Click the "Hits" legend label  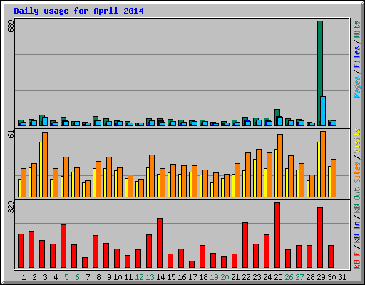[357, 29]
